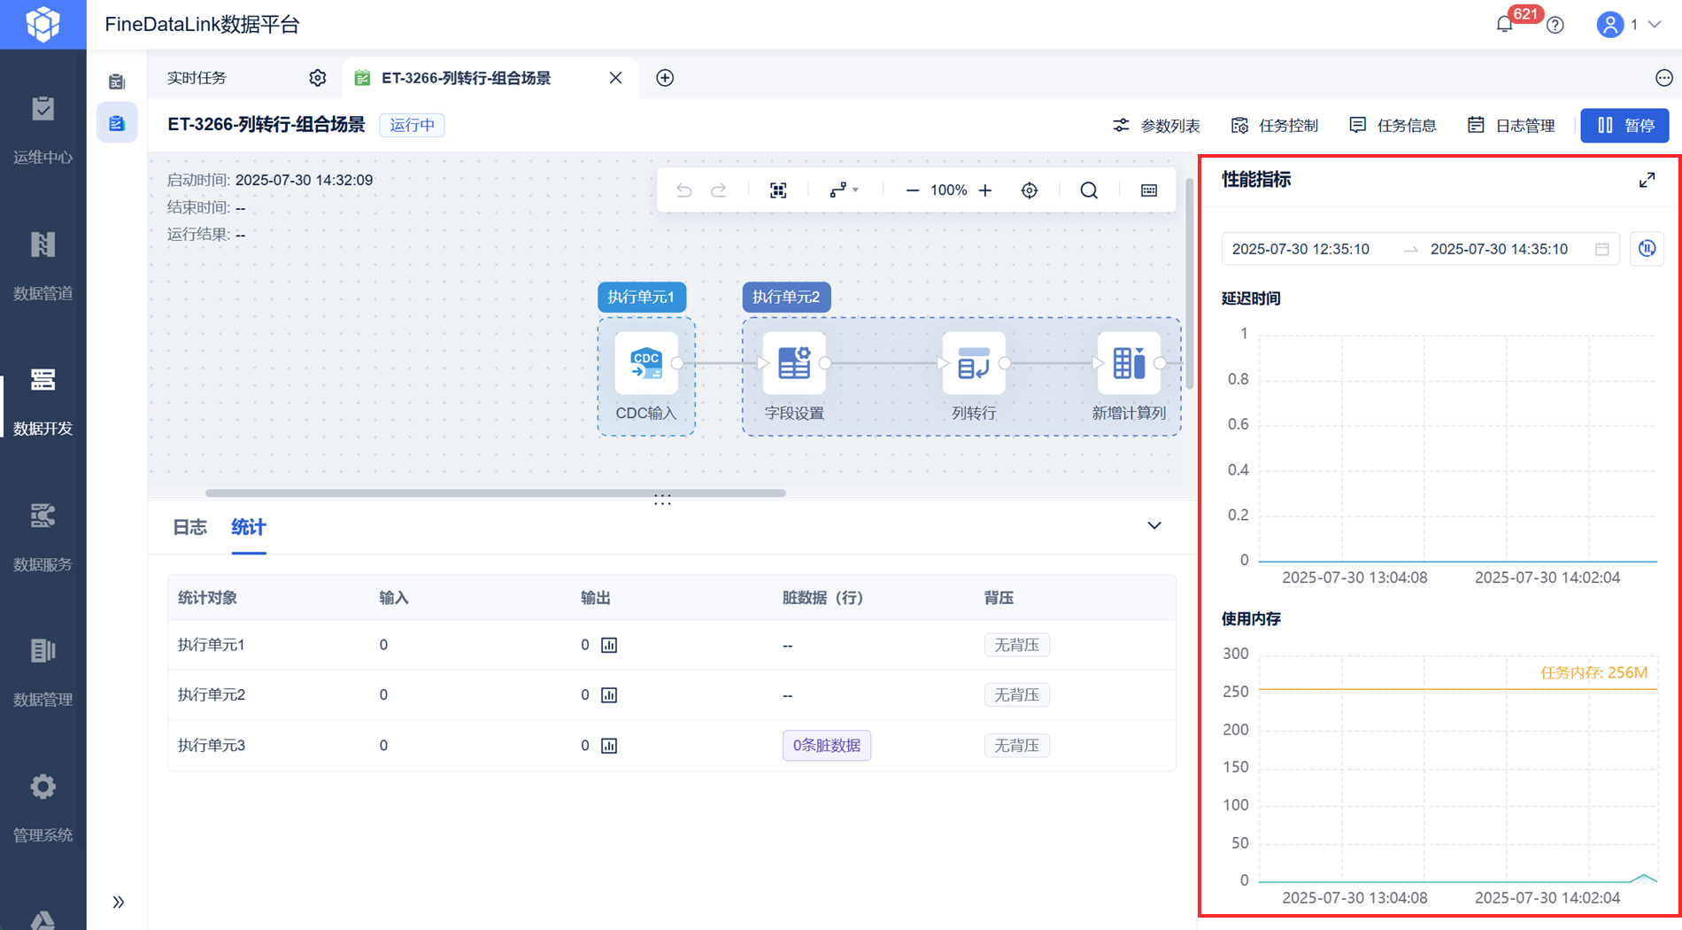Add a new tab with plus icon
Viewport: 1682px width, 930px height.
coord(665,78)
